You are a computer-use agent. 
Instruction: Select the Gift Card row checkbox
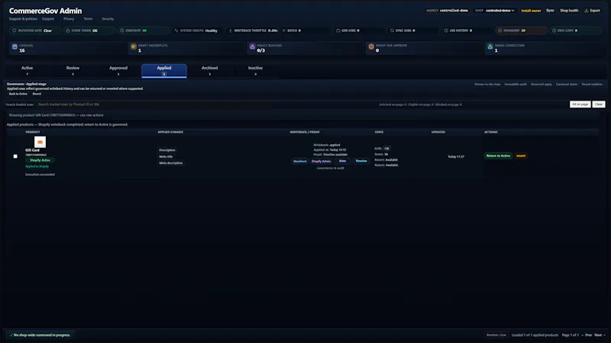(15, 156)
